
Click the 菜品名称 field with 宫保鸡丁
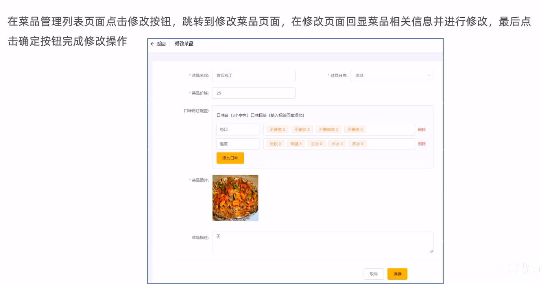[254, 75]
